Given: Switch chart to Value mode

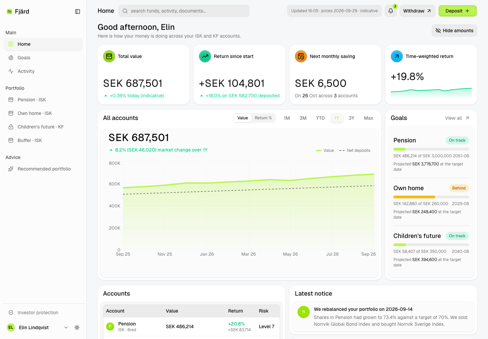Looking at the screenshot, I should point(243,118).
